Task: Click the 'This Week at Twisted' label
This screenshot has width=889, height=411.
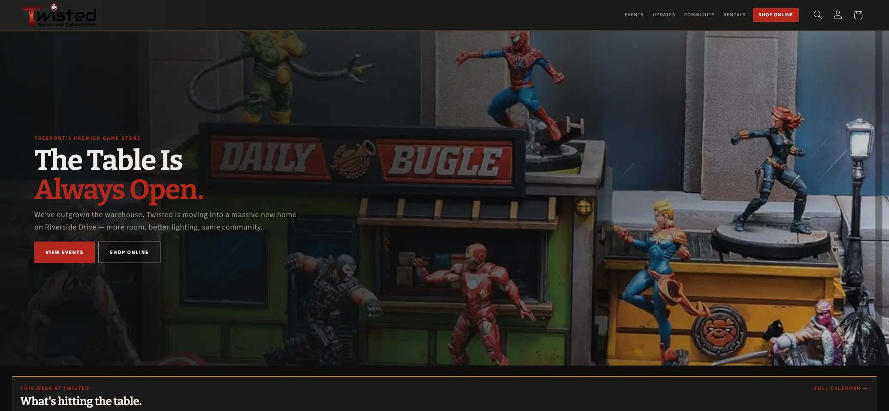Action: pos(54,388)
